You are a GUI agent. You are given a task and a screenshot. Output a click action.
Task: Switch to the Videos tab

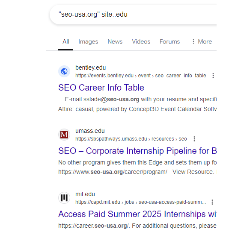tap(141, 42)
